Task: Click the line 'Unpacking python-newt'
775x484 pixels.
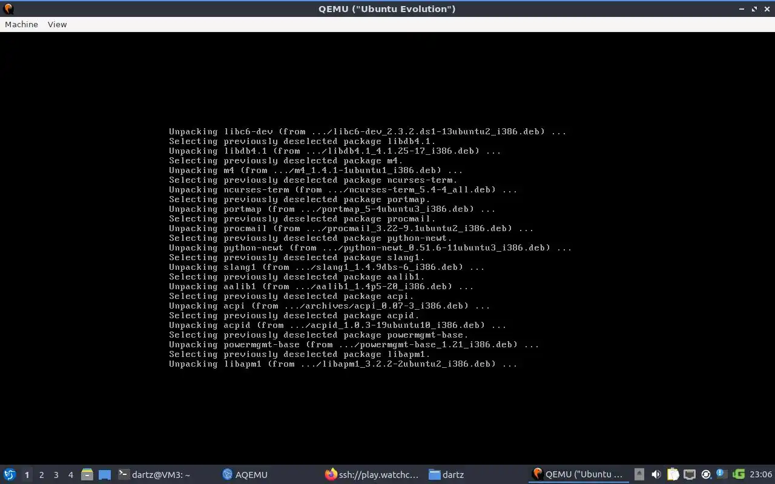Action: tap(371, 247)
